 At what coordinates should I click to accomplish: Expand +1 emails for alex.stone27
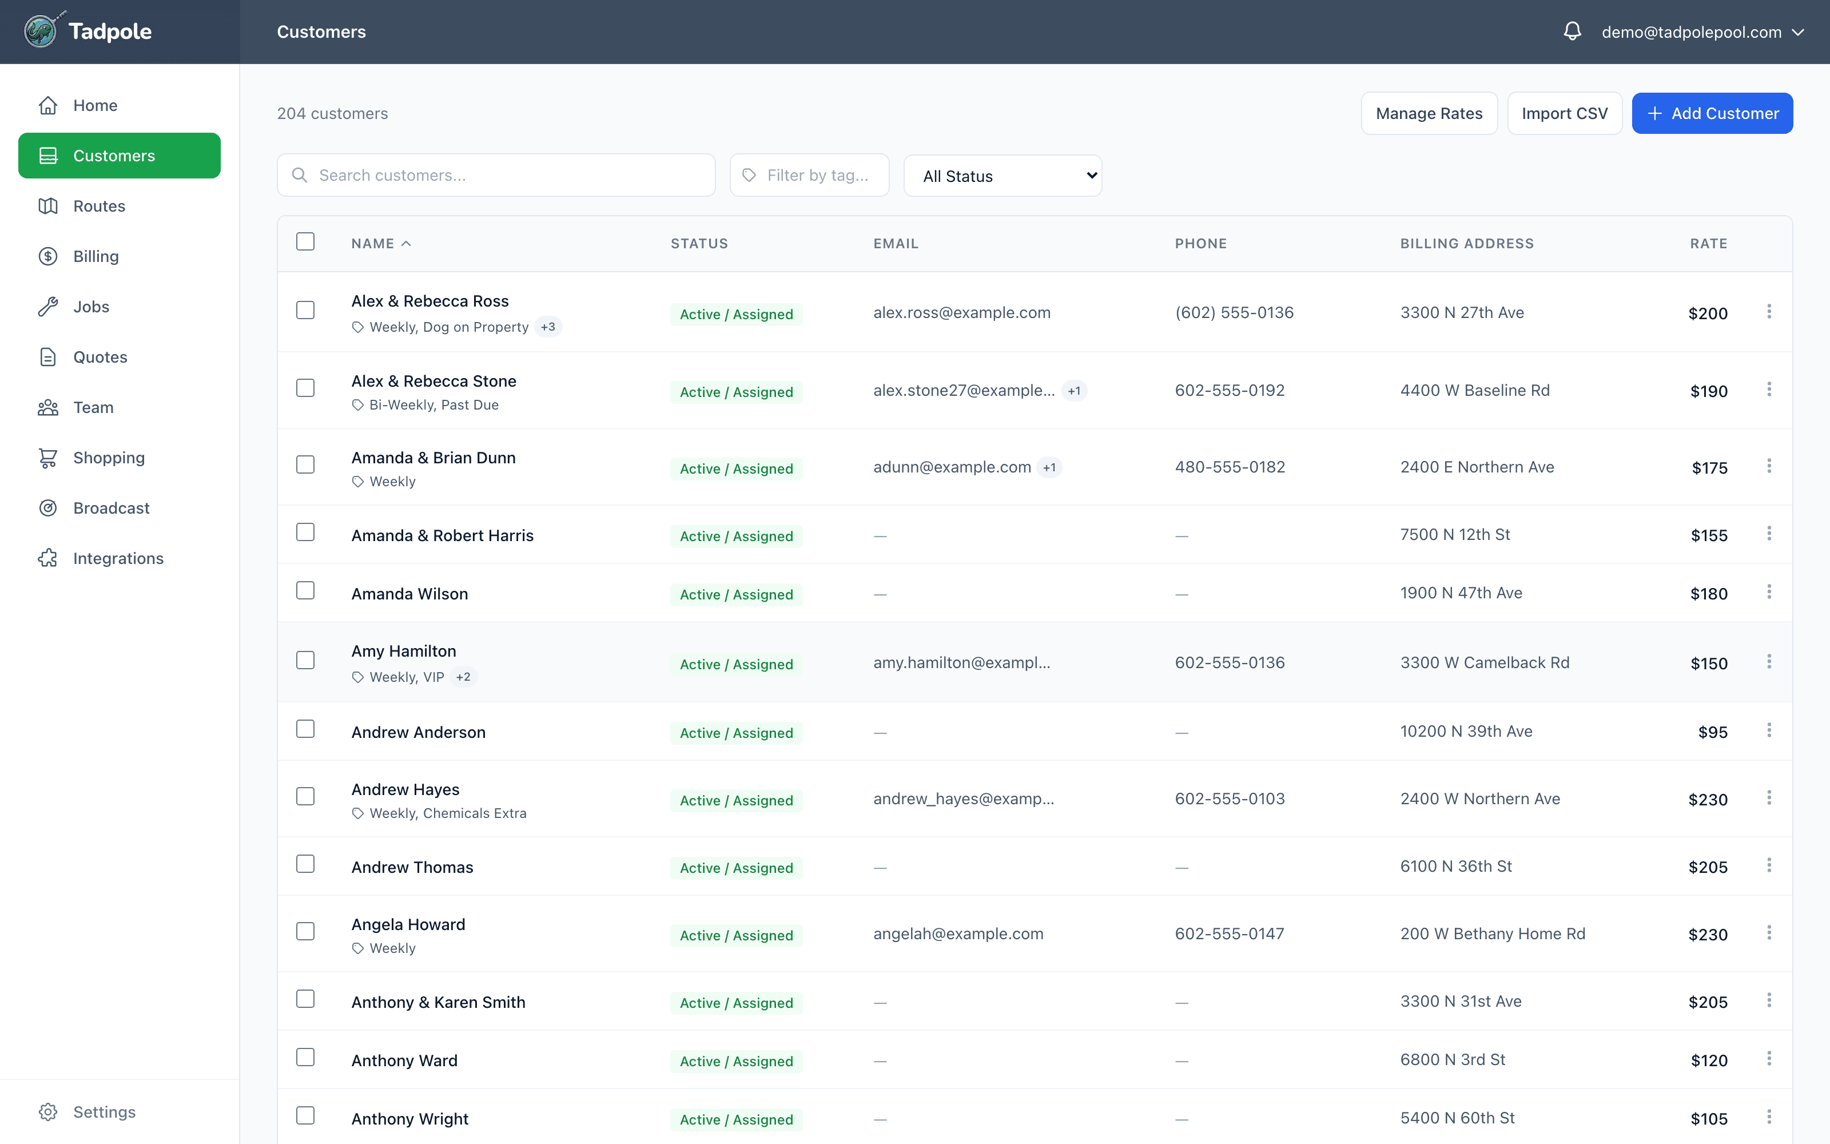coord(1074,391)
